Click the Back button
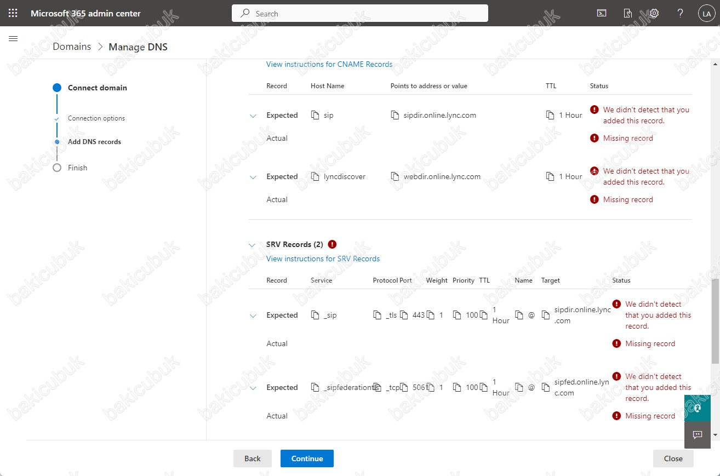The width and height of the screenshot is (720, 476). (x=253, y=458)
